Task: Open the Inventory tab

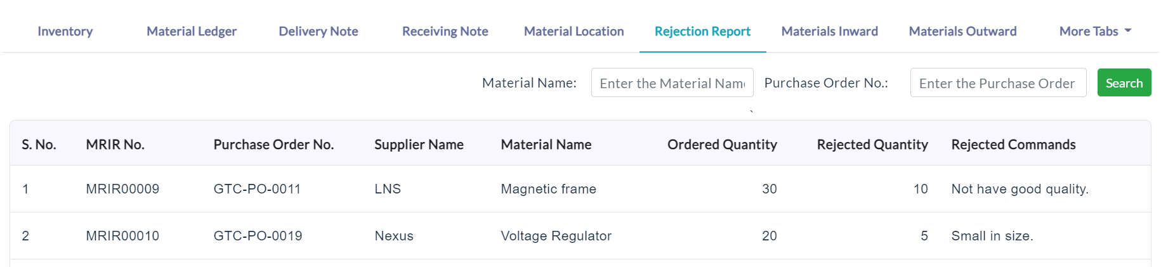Action: click(65, 31)
